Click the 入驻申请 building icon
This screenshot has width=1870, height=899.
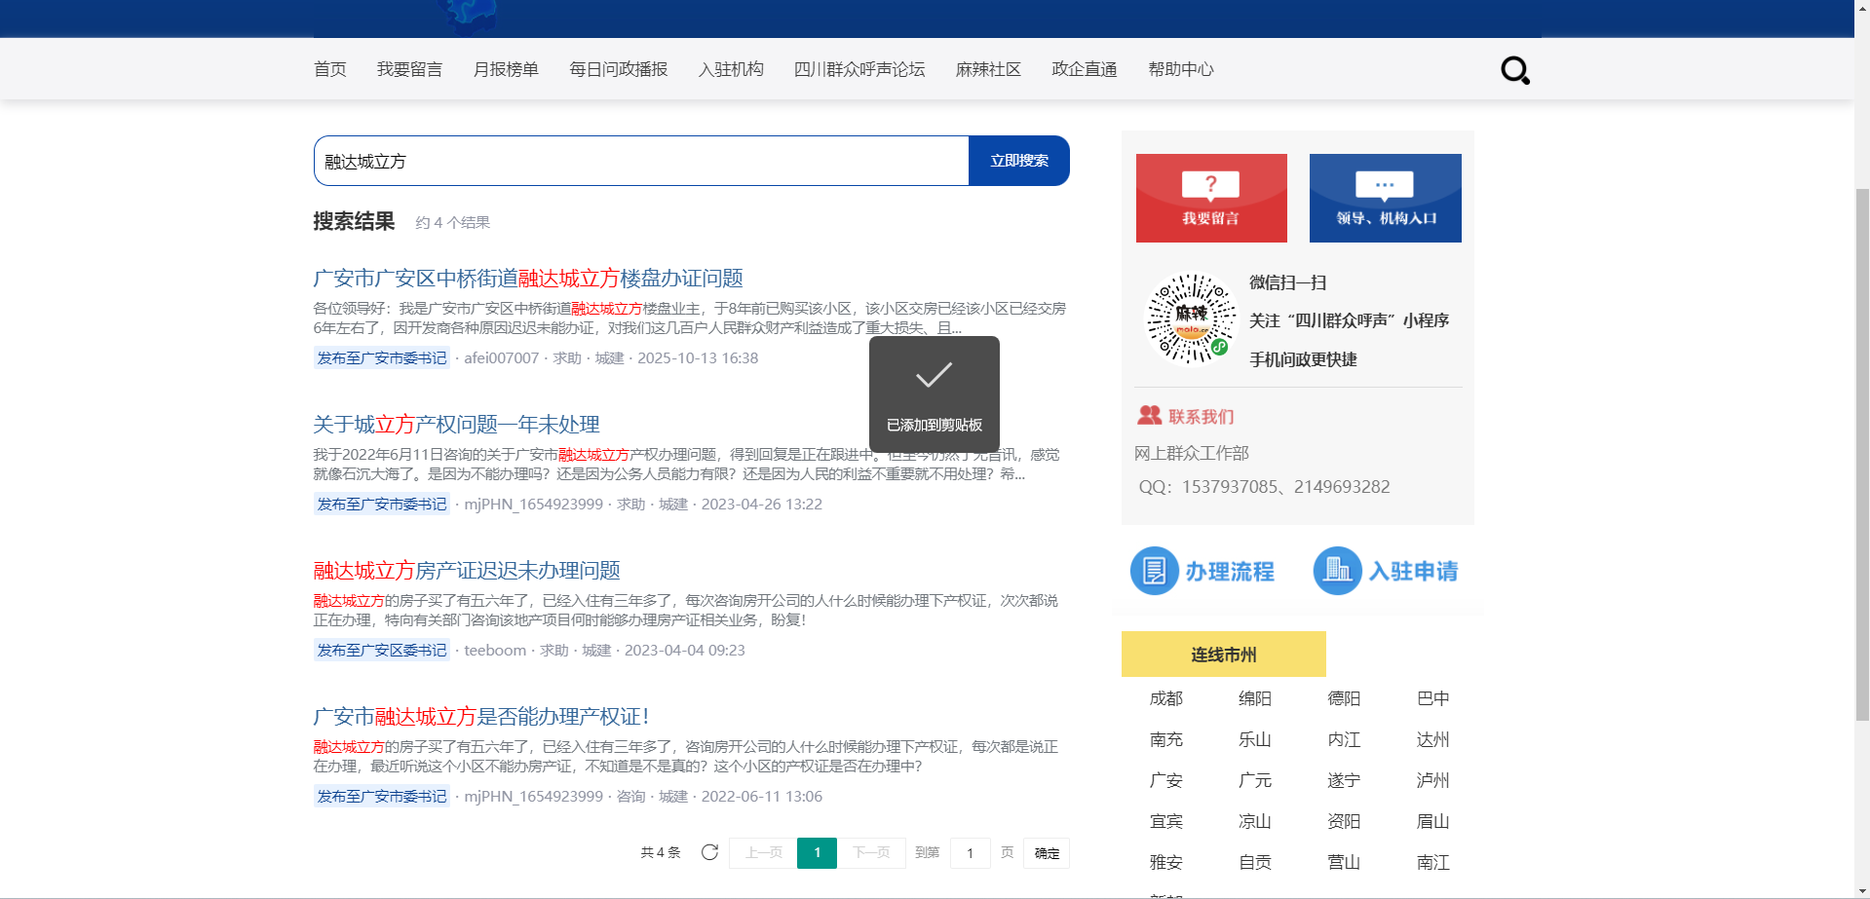coord(1337,571)
